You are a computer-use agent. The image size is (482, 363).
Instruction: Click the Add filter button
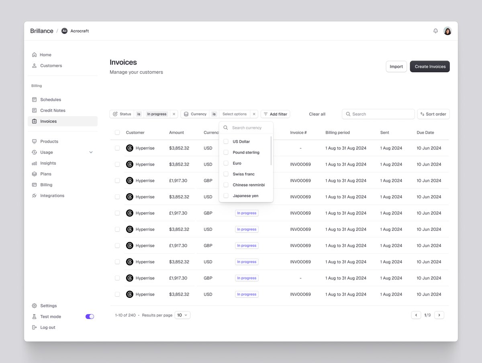[x=275, y=114]
